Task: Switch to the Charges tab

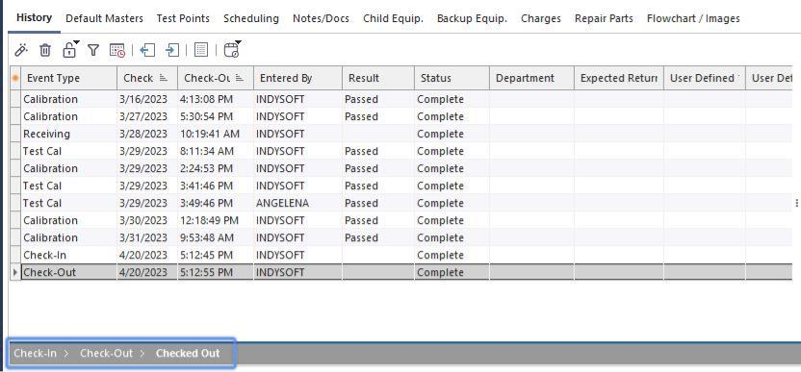Action: click(541, 18)
